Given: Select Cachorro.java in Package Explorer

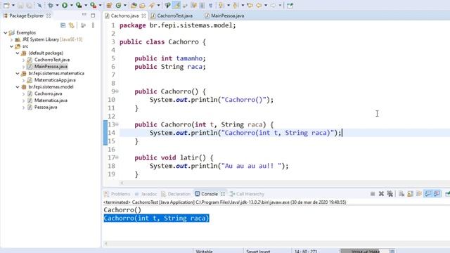Looking at the screenshot, I should coord(48,93).
